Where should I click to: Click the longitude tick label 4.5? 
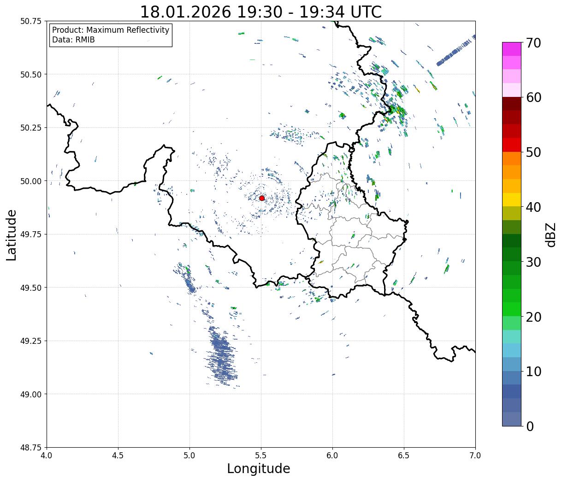(118, 456)
